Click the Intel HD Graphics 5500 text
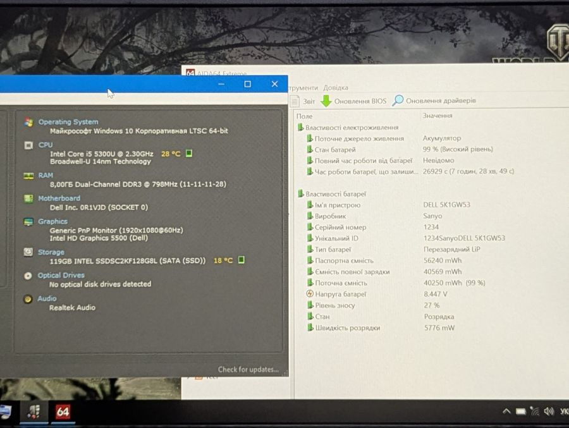The image size is (569, 428). (x=99, y=238)
